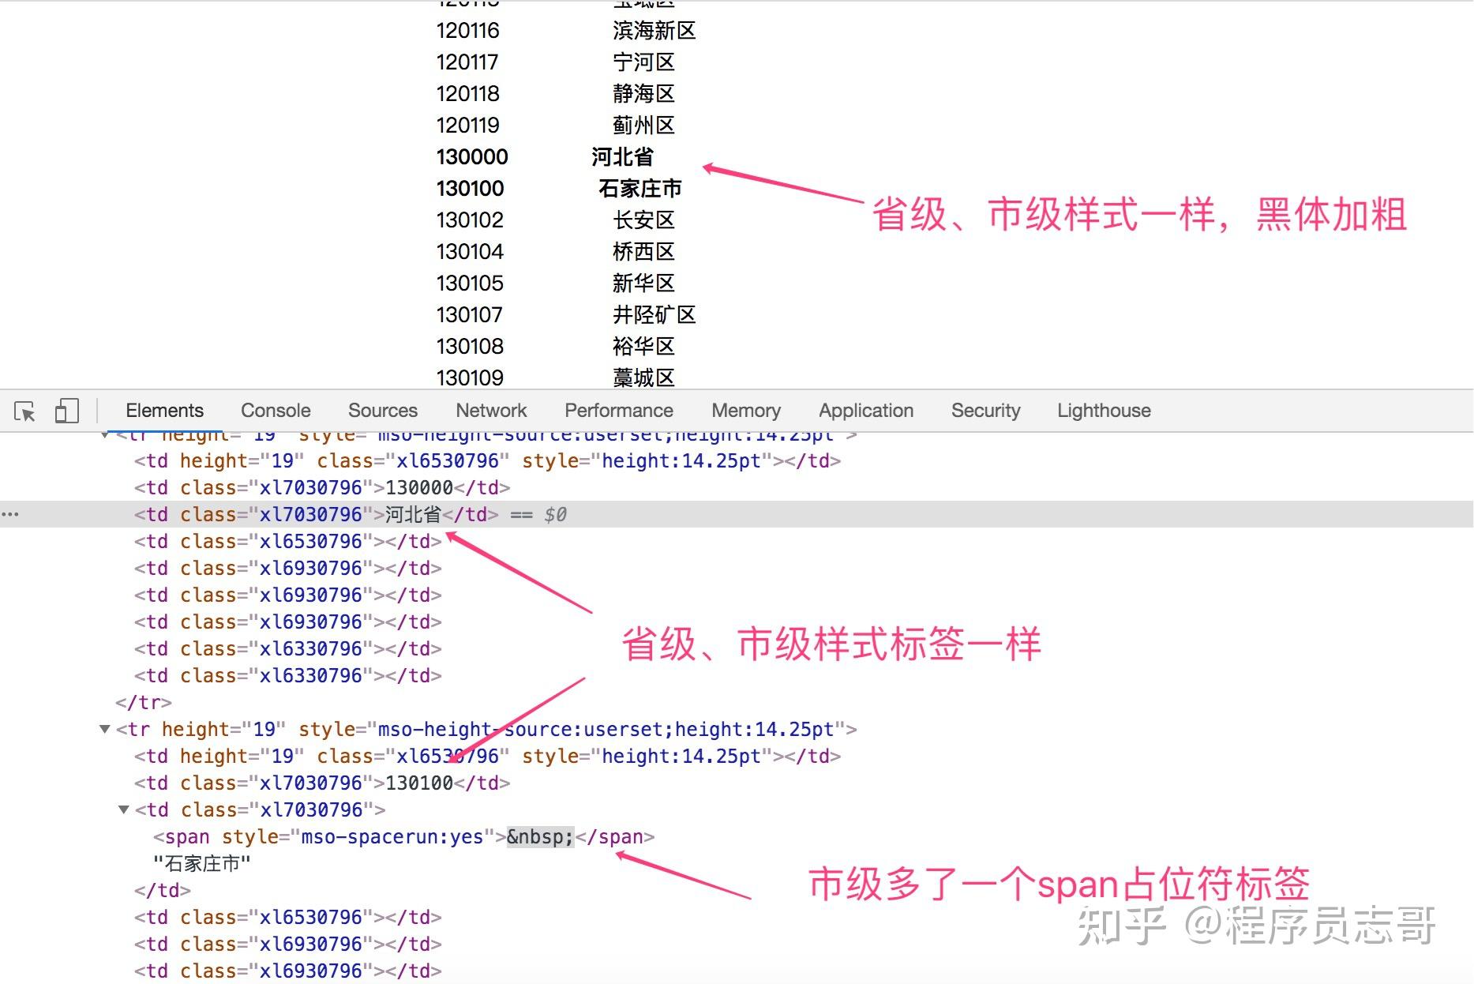Open the Performance tab
Screen dimensions: 1474x984
point(619,411)
